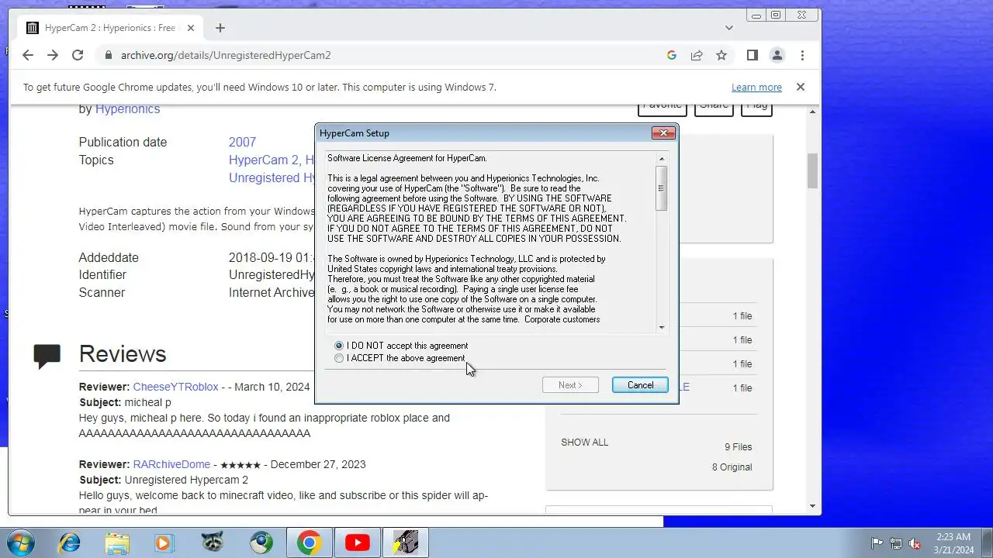Viewport: 993px width, 558px height.
Task: Click Cancel in HyperCam Setup
Action: [x=640, y=385]
